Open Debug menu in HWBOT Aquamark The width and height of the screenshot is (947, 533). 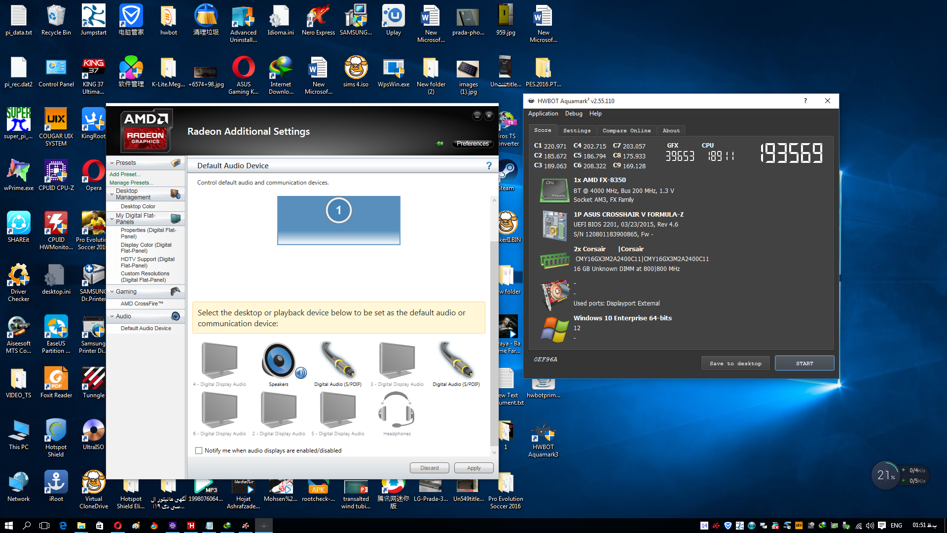[574, 114]
